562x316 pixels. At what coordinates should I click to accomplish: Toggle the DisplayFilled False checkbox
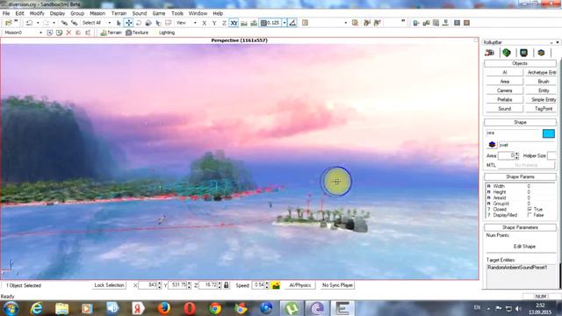[530, 215]
